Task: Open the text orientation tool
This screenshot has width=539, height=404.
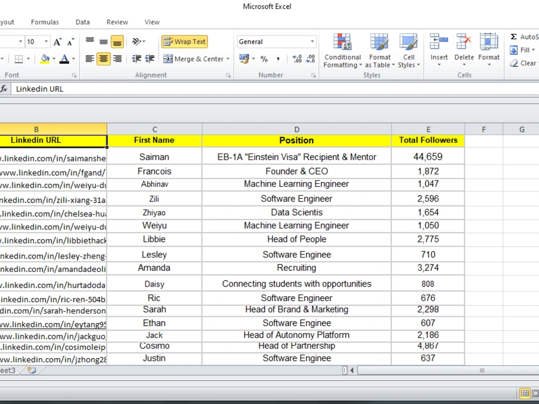Action: (139, 41)
